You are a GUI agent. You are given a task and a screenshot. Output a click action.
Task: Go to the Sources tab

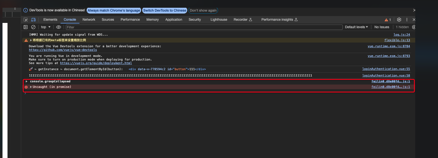point(108,20)
